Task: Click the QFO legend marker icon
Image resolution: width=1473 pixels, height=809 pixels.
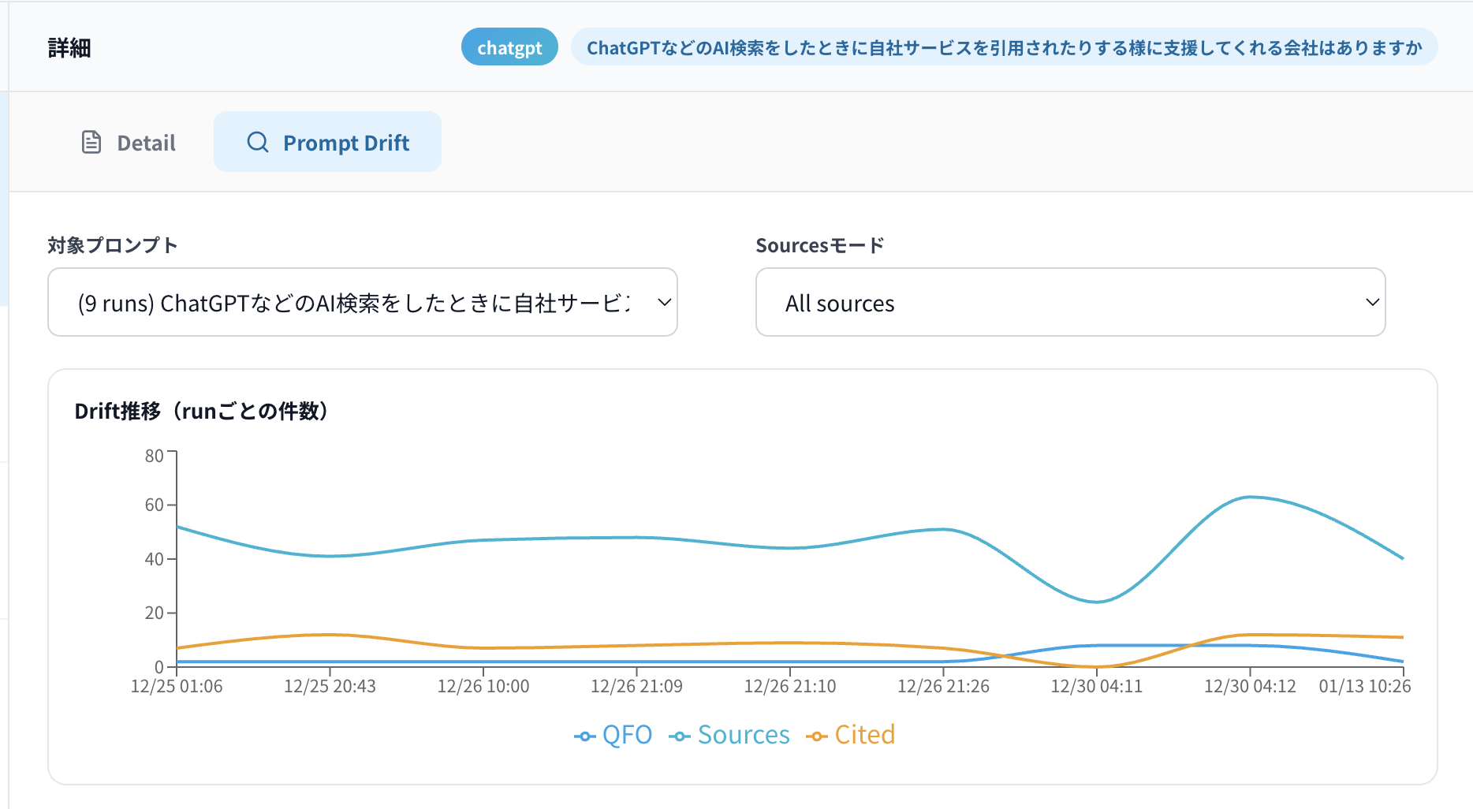Action: pos(584,735)
